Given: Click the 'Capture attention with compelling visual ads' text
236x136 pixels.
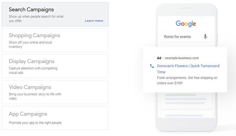Looking at the screenshot, I should [x=33, y=70].
